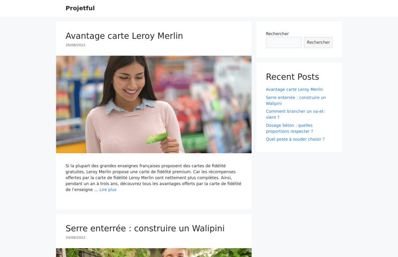Screen dimensions: 398x257
Task: Open recent post "Avantage carte Leroy Merlin"
Action: click(x=294, y=89)
